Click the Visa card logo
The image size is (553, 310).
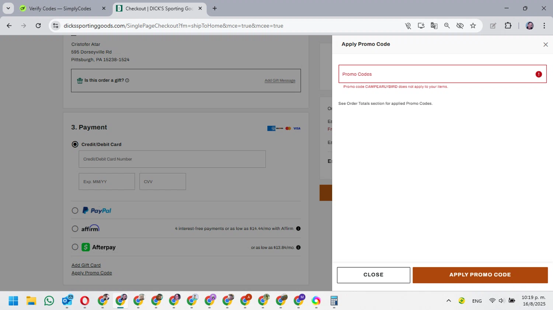coord(297,128)
